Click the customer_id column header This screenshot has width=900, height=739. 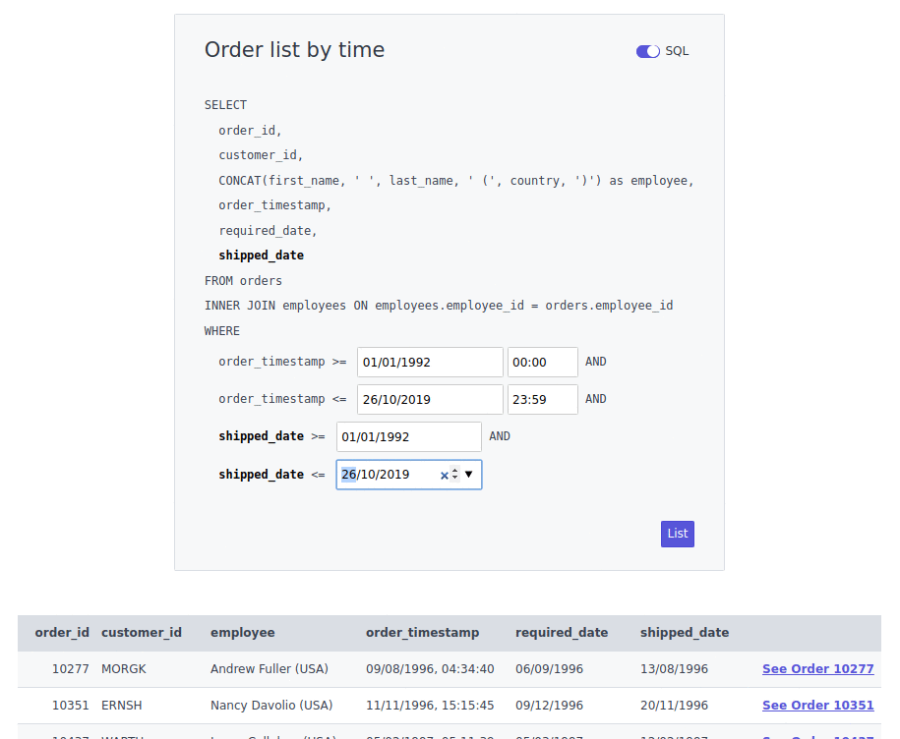[x=142, y=632]
